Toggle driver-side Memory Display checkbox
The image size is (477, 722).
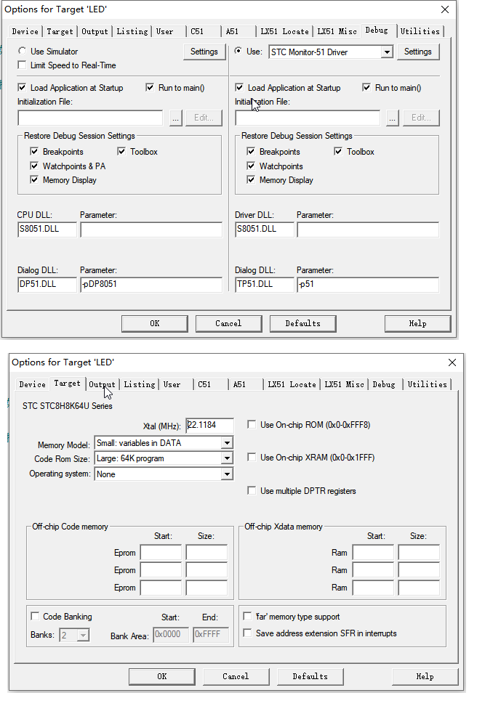click(x=251, y=179)
